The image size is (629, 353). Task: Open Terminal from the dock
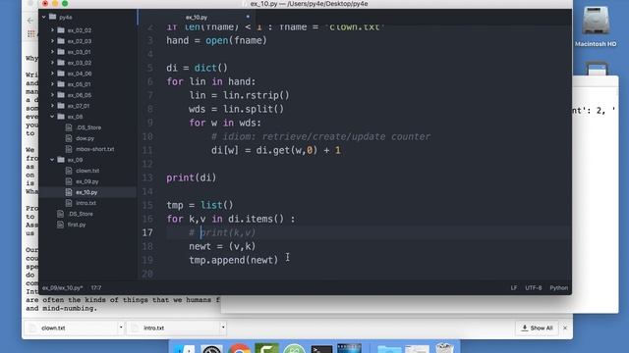coord(321,348)
